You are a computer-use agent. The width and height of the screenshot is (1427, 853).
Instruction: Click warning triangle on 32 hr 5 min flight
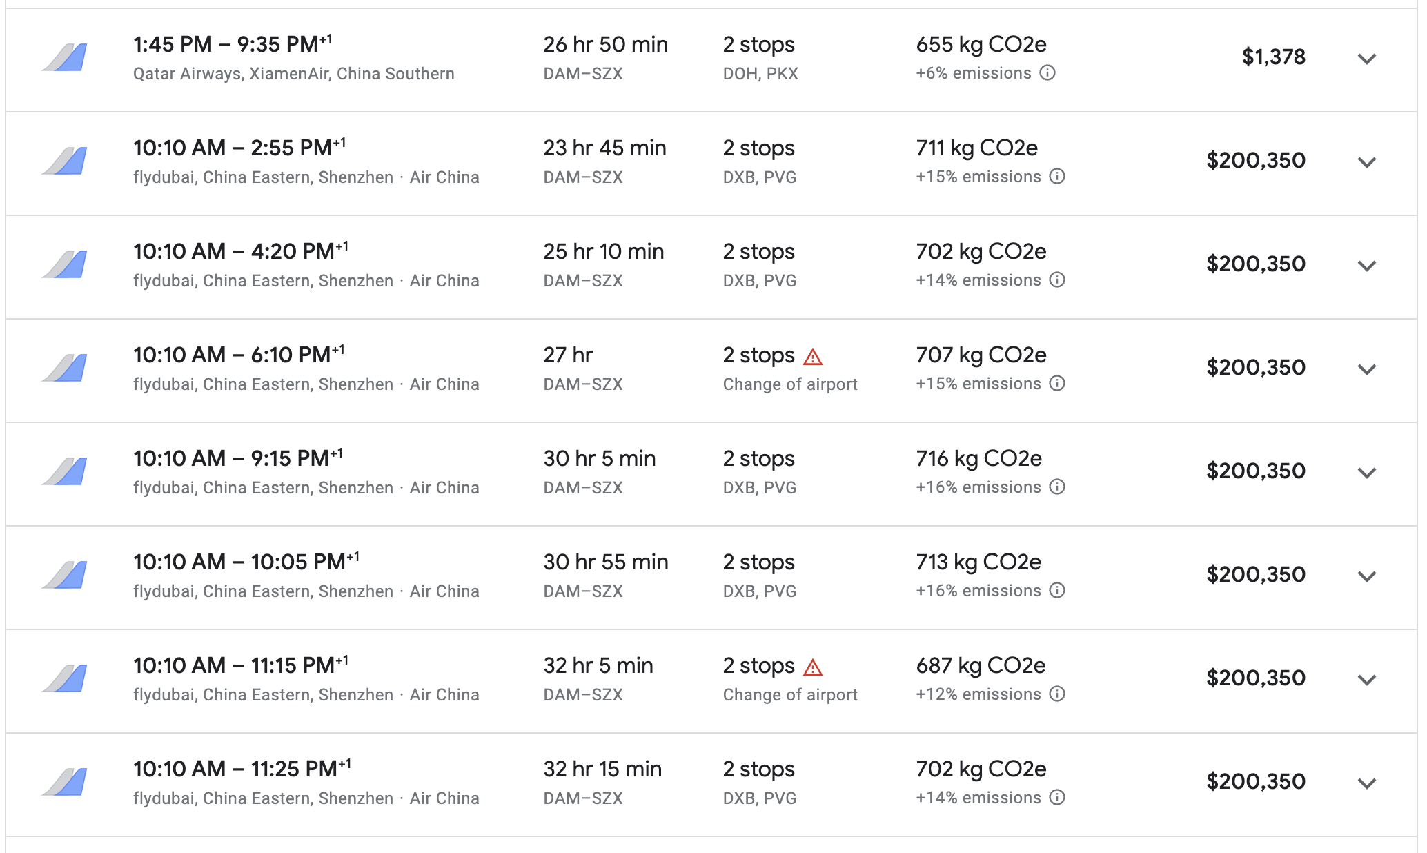click(813, 667)
